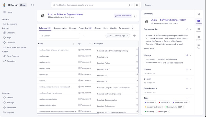This screenshot has height=117, width=206.
Task: Click View in Internhub button
Action: [x=123, y=16]
